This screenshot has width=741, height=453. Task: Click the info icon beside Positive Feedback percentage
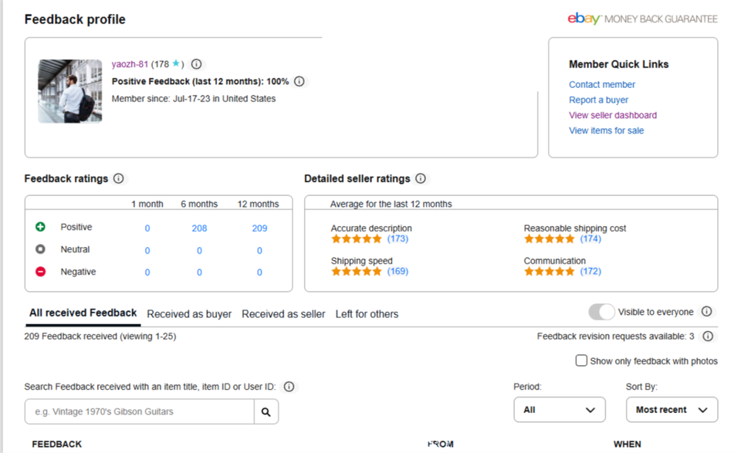(x=299, y=80)
